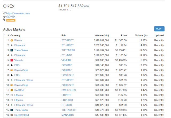Click the orange Exchange tag
This screenshot has width=171, height=118.
pyautogui.click(x=11, y=20)
